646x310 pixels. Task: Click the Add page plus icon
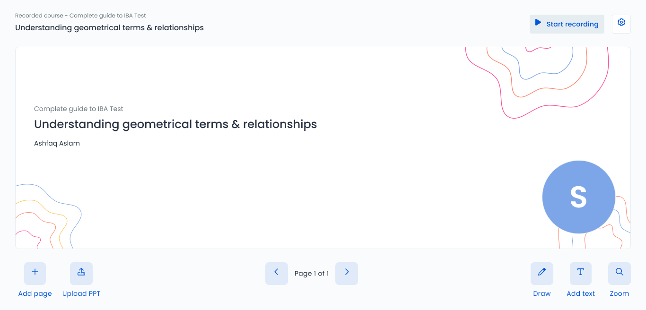tap(35, 273)
